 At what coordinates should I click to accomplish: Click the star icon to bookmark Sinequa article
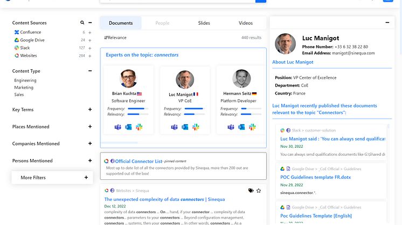pyautogui.click(x=259, y=191)
